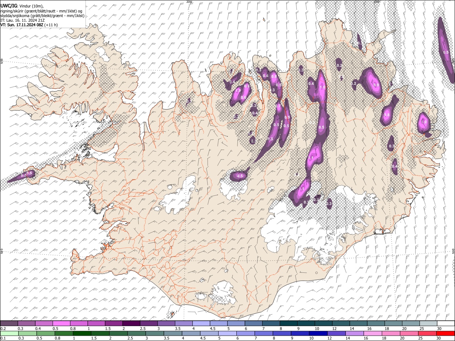Pick upper scale swatch between 4 and 4.5
The width and height of the screenshot is (455, 341).
coord(201,324)
